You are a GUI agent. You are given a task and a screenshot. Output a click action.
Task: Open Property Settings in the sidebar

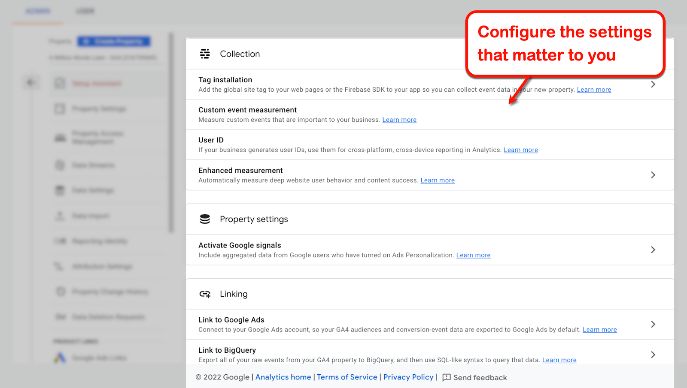[x=99, y=109]
